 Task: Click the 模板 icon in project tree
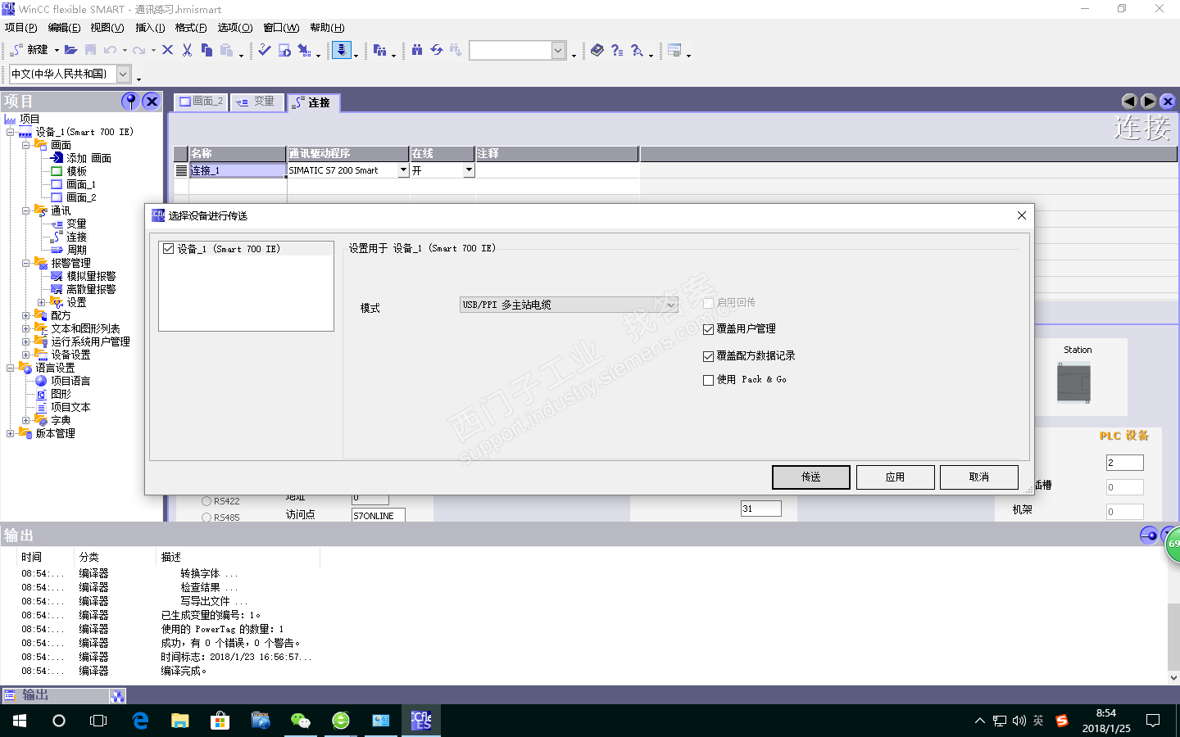[57, 171]
